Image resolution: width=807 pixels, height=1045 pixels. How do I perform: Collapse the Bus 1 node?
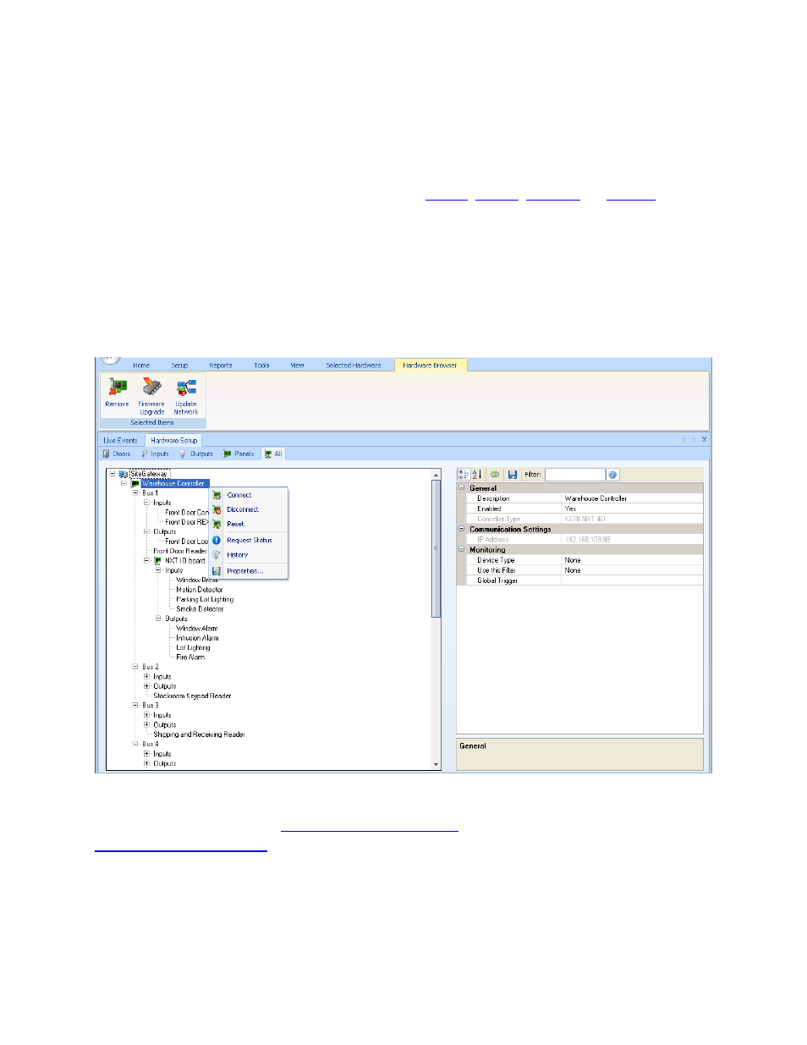click(x=135, y=492)
